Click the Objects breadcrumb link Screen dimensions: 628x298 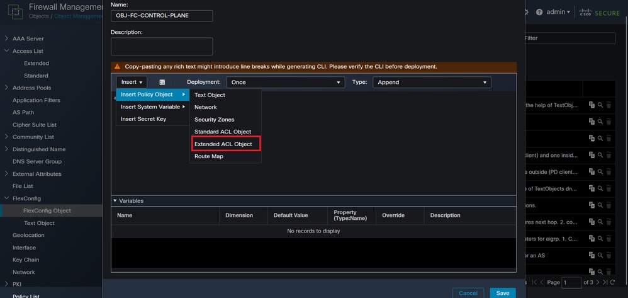click(39, 16)
